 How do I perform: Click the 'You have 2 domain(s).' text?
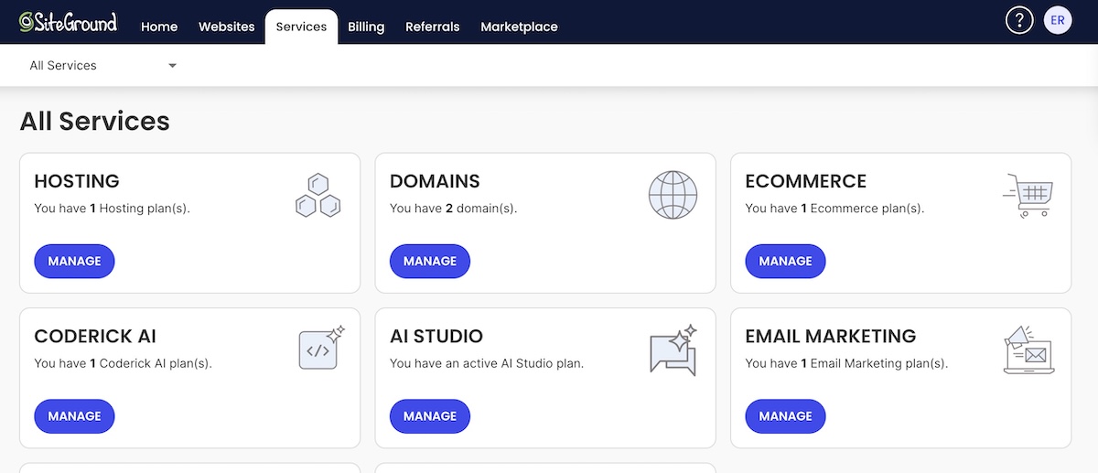pyautogui.click(x=454, y=208)
